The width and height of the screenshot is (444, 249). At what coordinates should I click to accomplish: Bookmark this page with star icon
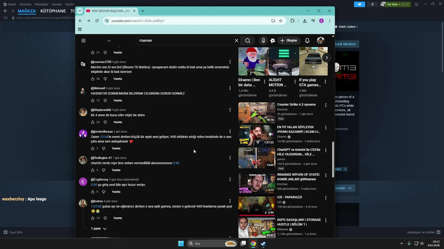281,21
